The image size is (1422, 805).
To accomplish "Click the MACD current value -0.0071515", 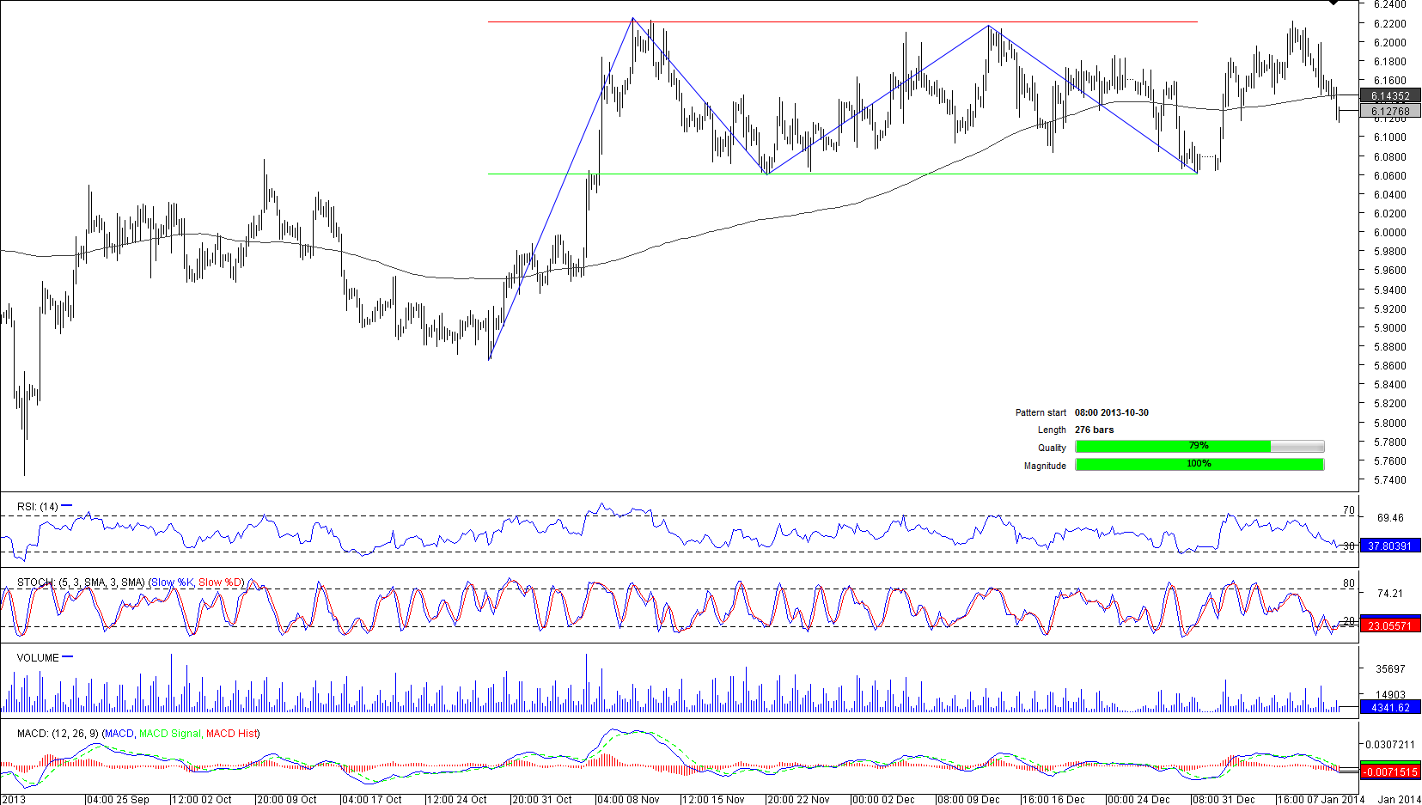I will coord(1390,771).
